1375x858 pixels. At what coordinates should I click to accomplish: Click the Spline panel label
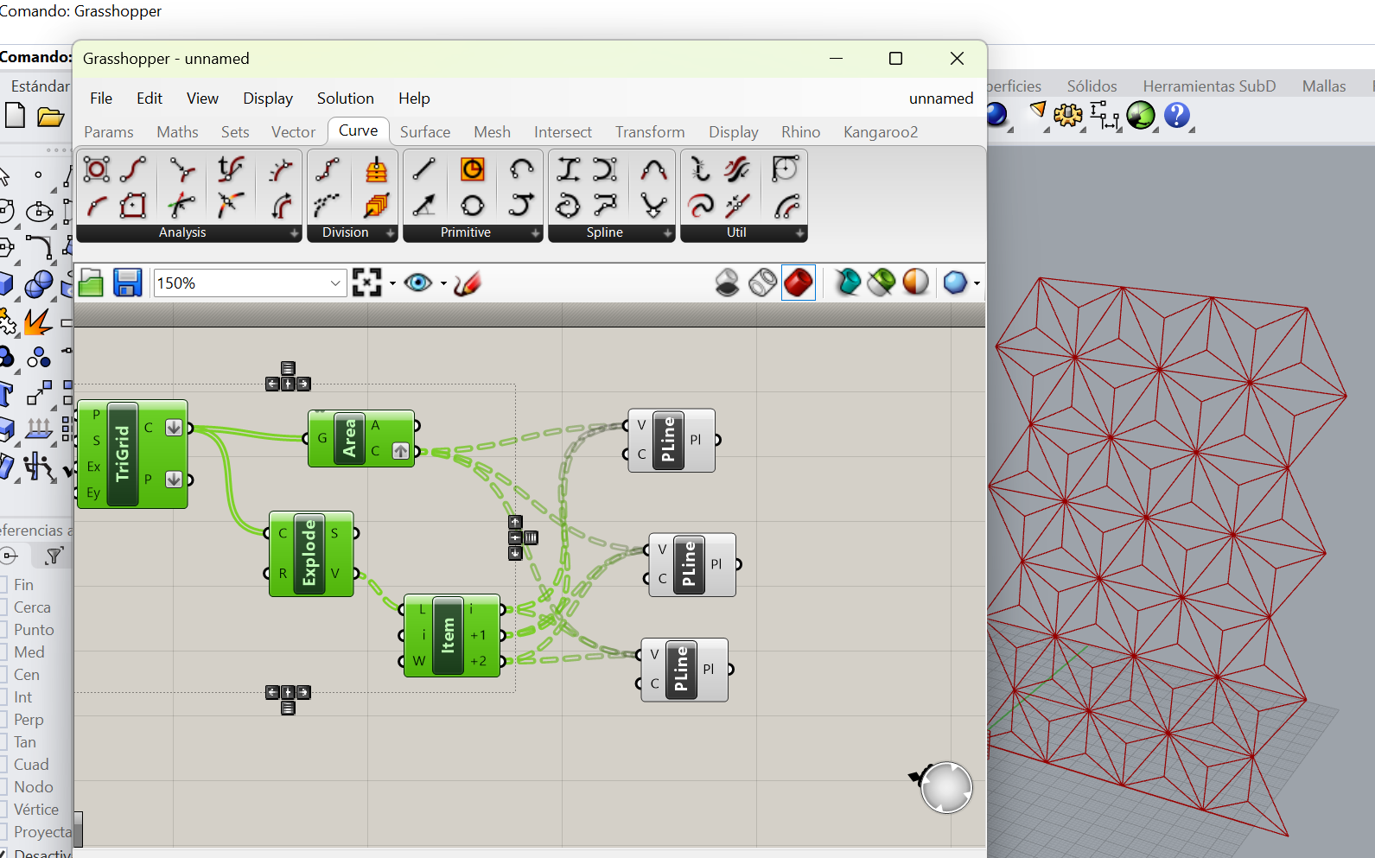point(604,232)
